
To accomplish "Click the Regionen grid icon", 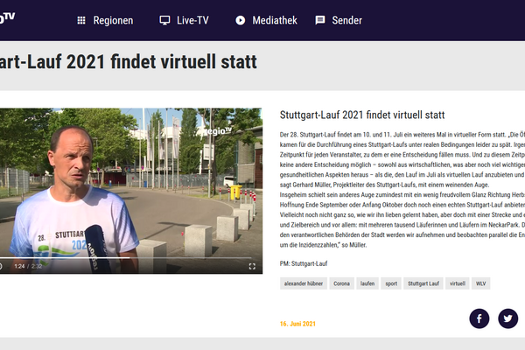I will [81, 20].
